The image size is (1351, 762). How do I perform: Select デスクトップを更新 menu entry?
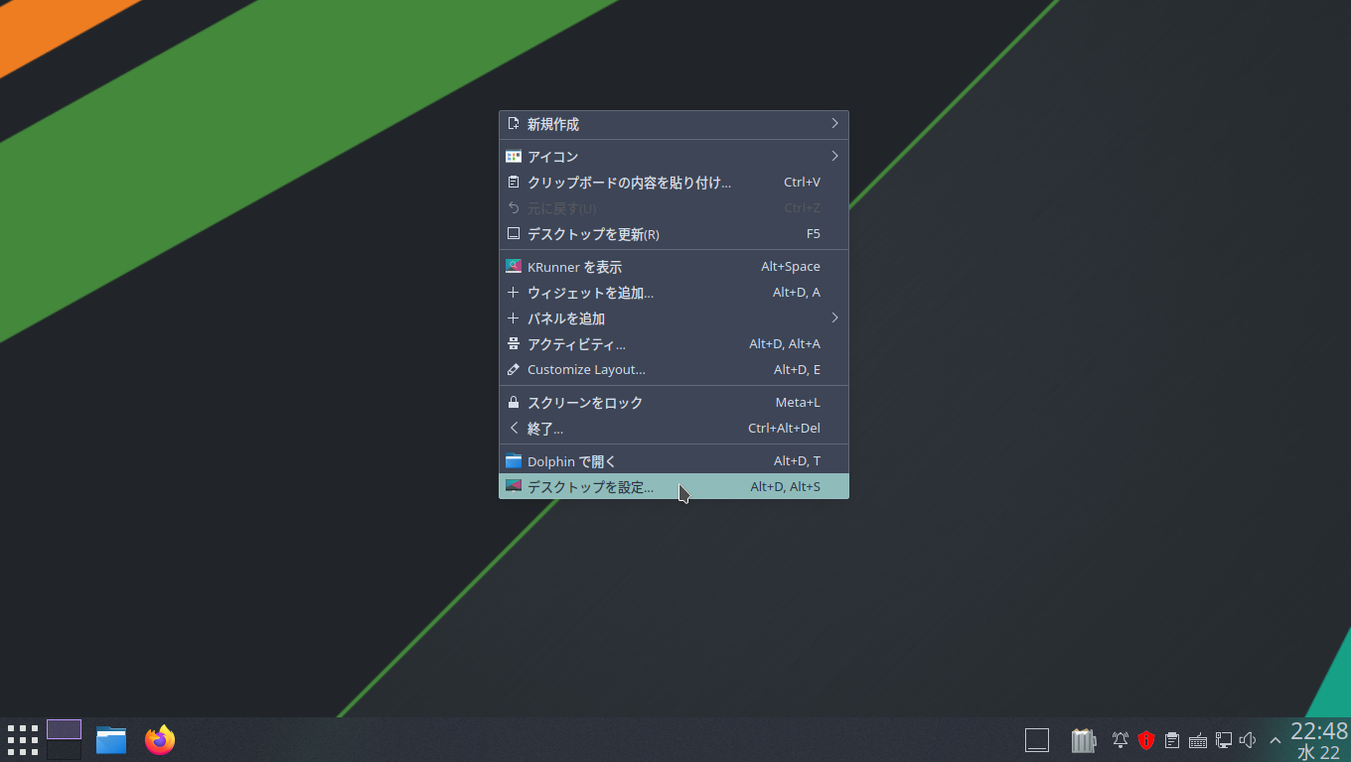click(x=674, y=234)
